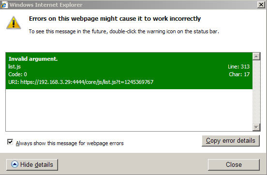Click the scrollbar down arrow in error list
Image resolution: width=267 pixels, height=175 pixels.
point(256,127)
